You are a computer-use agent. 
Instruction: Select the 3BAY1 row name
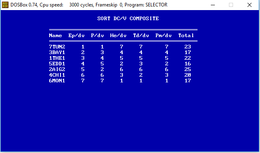click(x=57, y=52)
